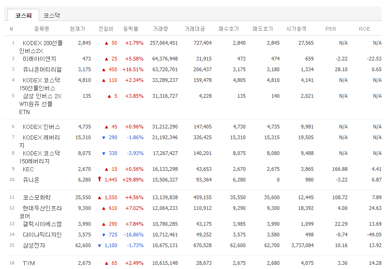The width and height of the screenshot is (386, 269).
Task: Click the 시가총액 column header
Action: click(x=296, y=29)
